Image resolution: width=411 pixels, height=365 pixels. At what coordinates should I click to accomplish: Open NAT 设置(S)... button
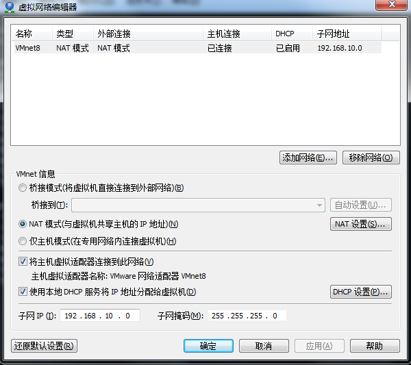361,224
